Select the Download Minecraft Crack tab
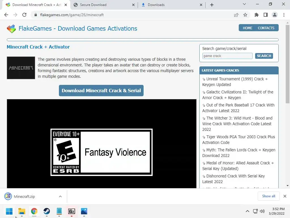 coord(36,5)
